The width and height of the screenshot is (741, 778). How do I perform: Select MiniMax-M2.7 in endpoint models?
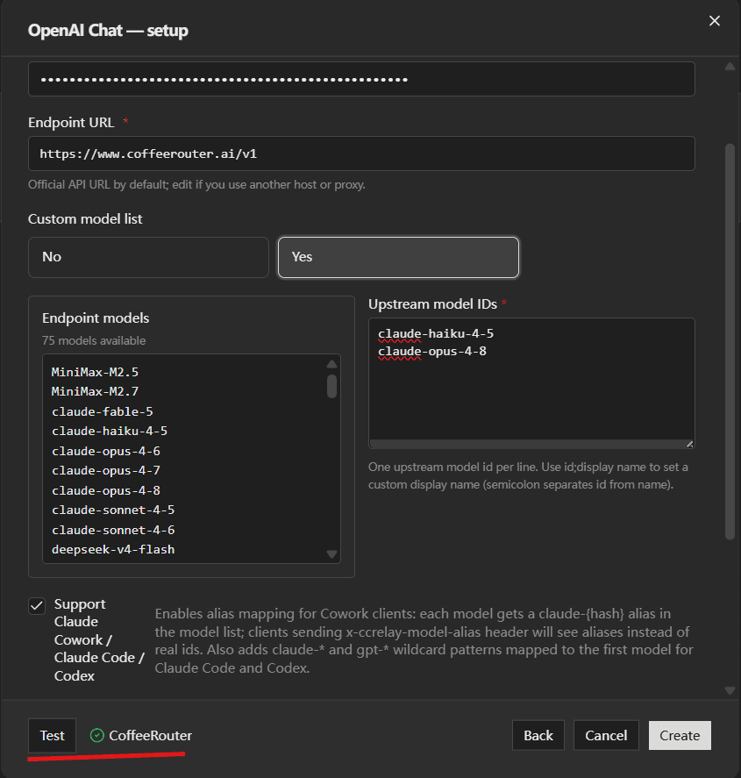point(95,391)
